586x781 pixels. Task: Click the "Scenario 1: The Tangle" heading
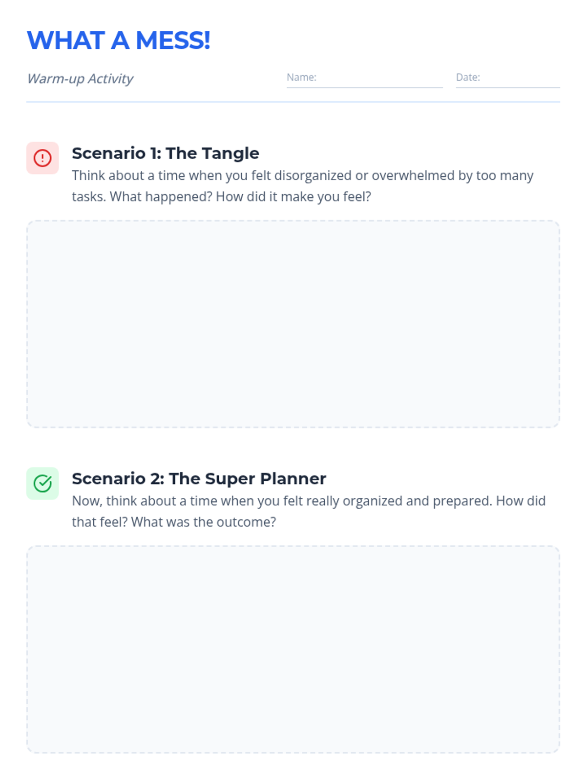point(166,153)
